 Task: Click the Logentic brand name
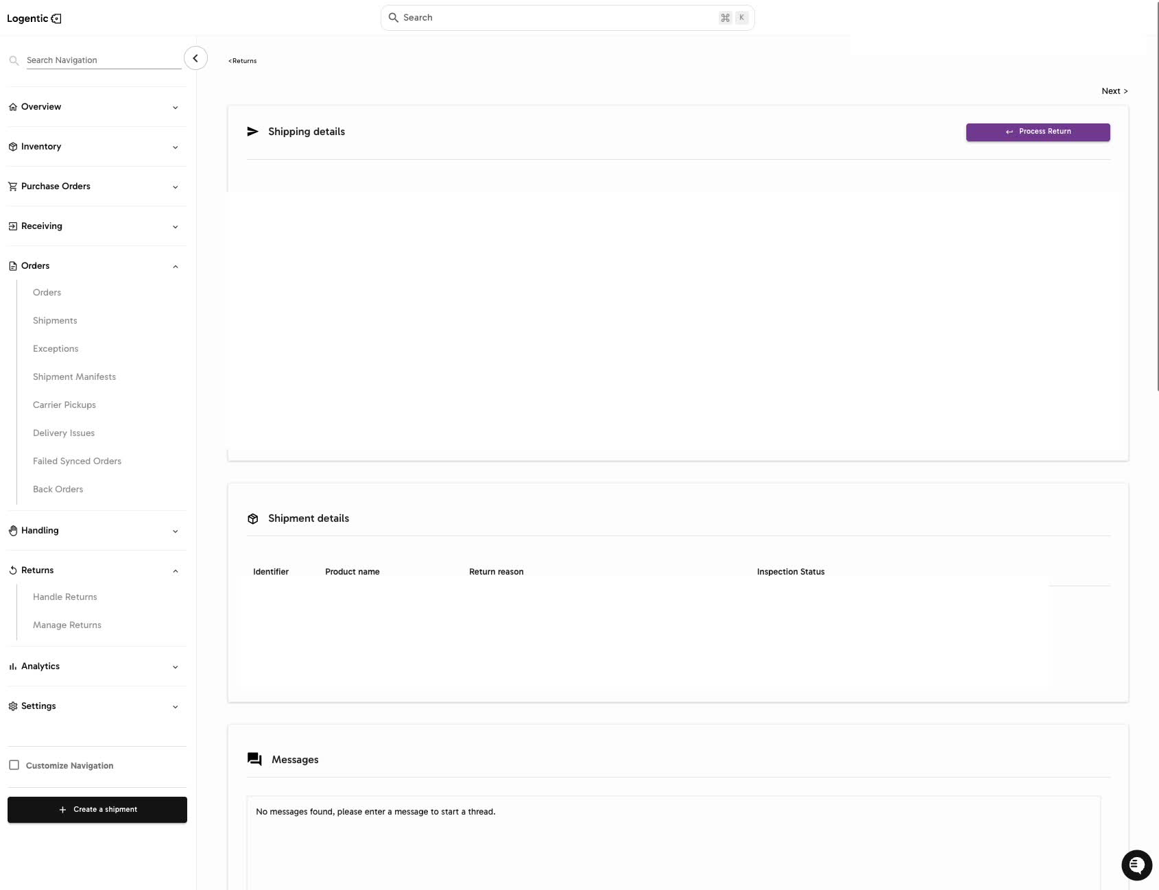click(x=27, y=19)
